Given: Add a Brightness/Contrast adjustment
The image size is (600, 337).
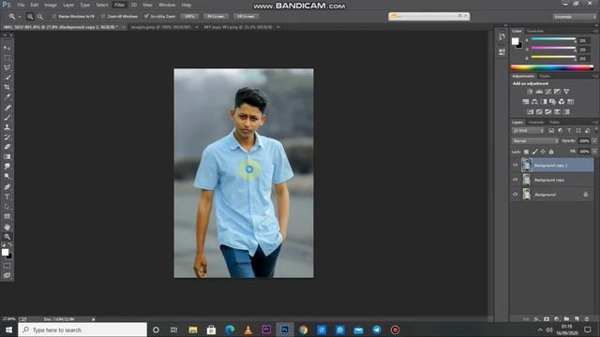Looking at the screenshot, I should click(x=530, y=92).
